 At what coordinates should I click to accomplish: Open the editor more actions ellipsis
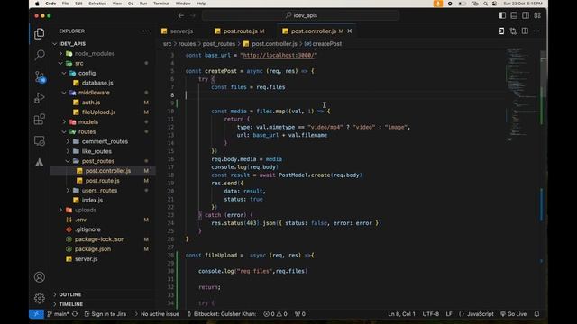(x=536, y=31)
